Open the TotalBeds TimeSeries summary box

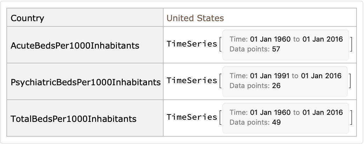point(285,118)
